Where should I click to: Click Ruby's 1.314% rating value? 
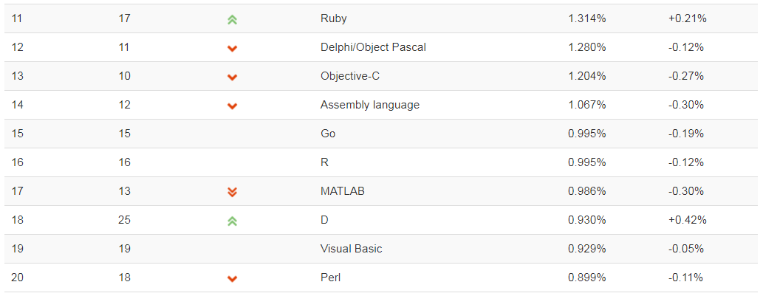pos(587,19)
